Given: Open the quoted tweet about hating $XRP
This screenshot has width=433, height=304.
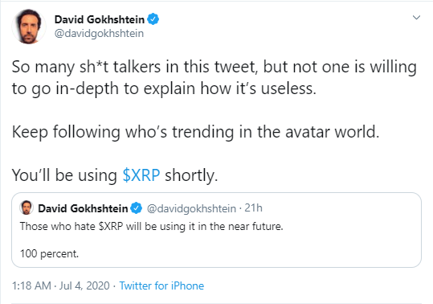Looking at the screenshot, I should 217,230.
